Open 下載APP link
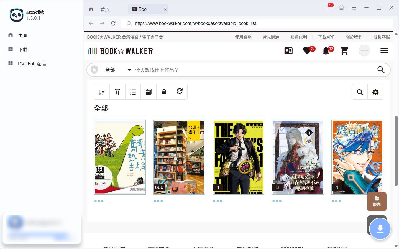Image resolution: width=399 pixels, height=249 pixels. pos(326,37)
